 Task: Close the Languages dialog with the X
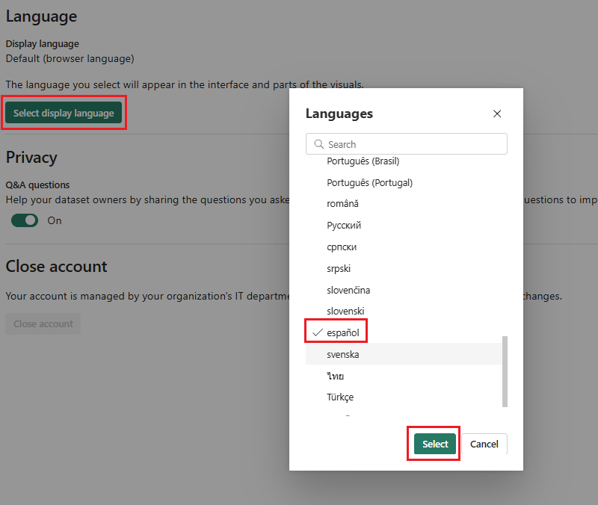[x=497, y=114]
